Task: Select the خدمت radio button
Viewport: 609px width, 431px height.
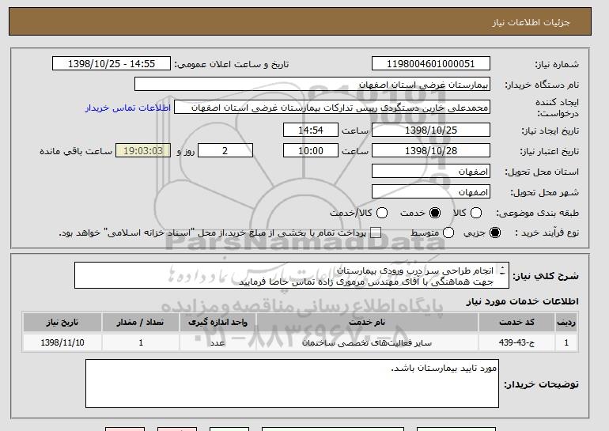Action: coord(435,213)
